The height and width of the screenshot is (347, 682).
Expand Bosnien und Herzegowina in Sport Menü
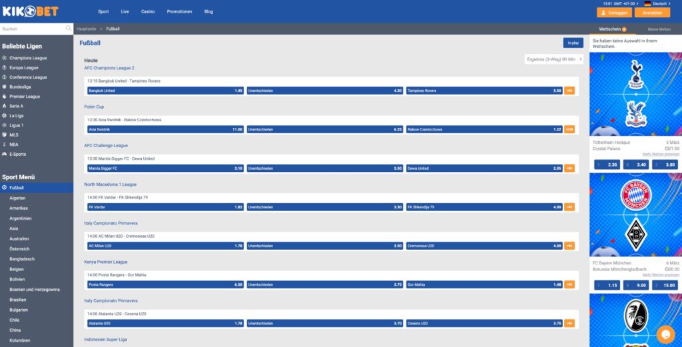35,290
